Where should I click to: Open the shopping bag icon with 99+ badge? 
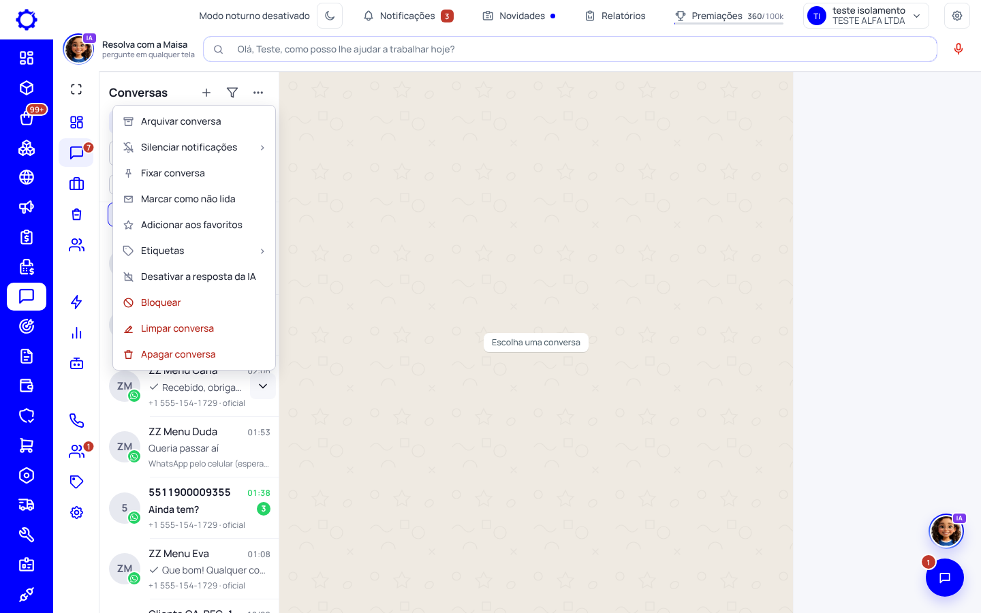click(x=27, y=118)
